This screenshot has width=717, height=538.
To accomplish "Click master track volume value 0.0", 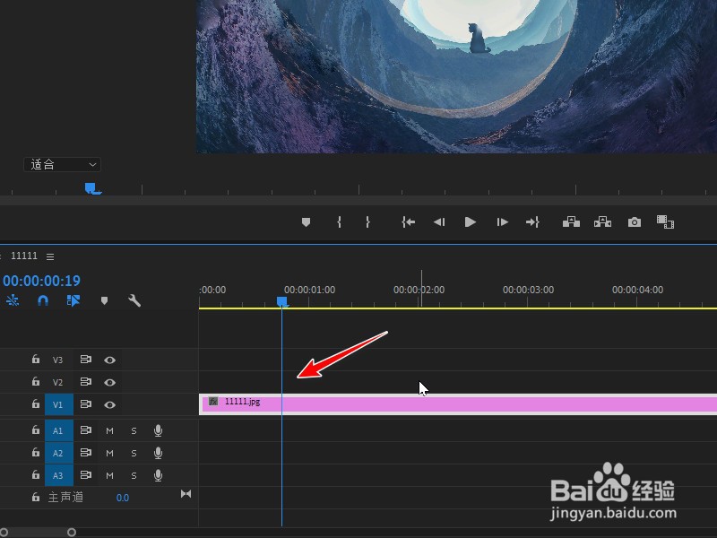I will (x=123, y=498).
